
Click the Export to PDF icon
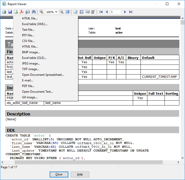(22, 12)
